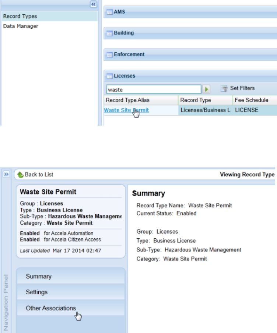Click the Set Filters funnel icon
The image size is (277, 333).
point(224,88)
